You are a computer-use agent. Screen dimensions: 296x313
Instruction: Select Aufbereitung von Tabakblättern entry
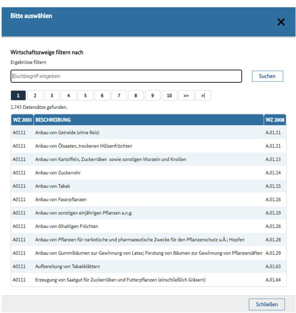pos(67,266)
